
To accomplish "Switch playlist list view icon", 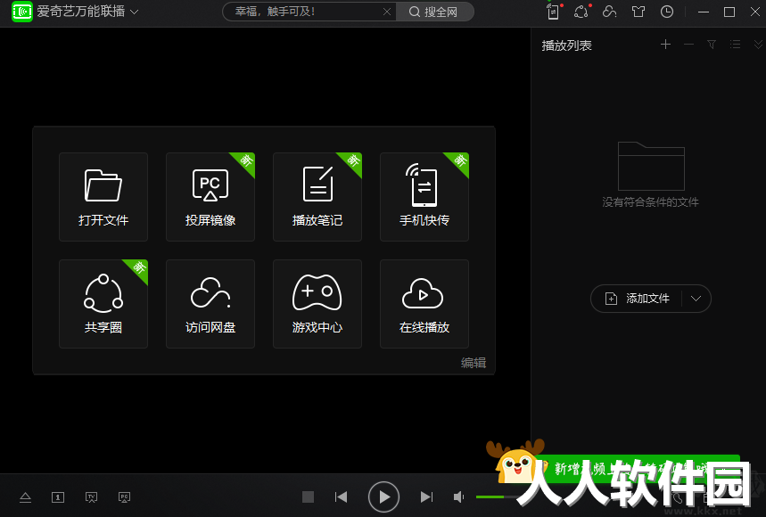I will [x=735, y=45].
